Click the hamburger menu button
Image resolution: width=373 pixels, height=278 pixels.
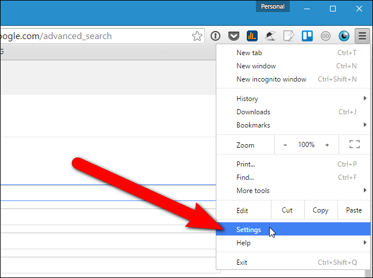click(x=362, y=36)
